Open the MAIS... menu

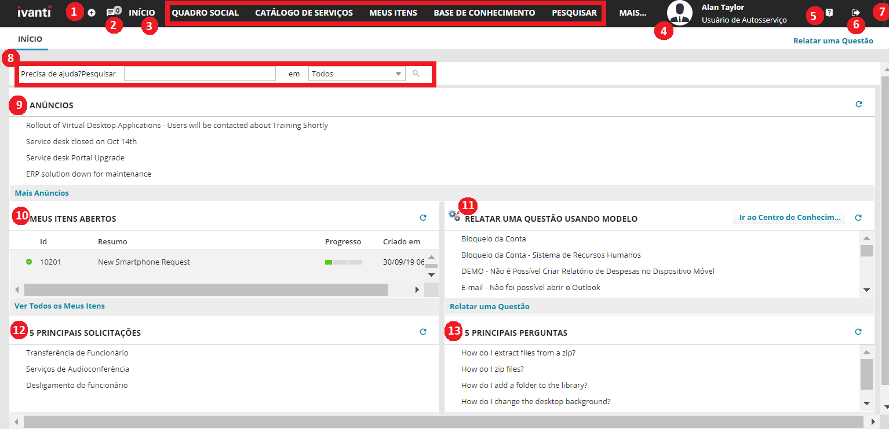[x=632, y=12]
